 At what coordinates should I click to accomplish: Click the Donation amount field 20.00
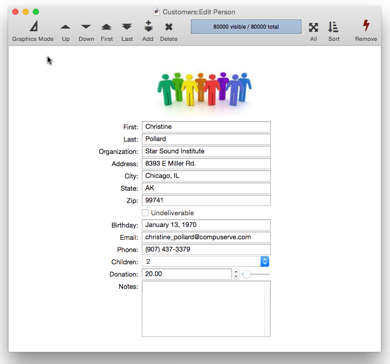tap(187, 274)
